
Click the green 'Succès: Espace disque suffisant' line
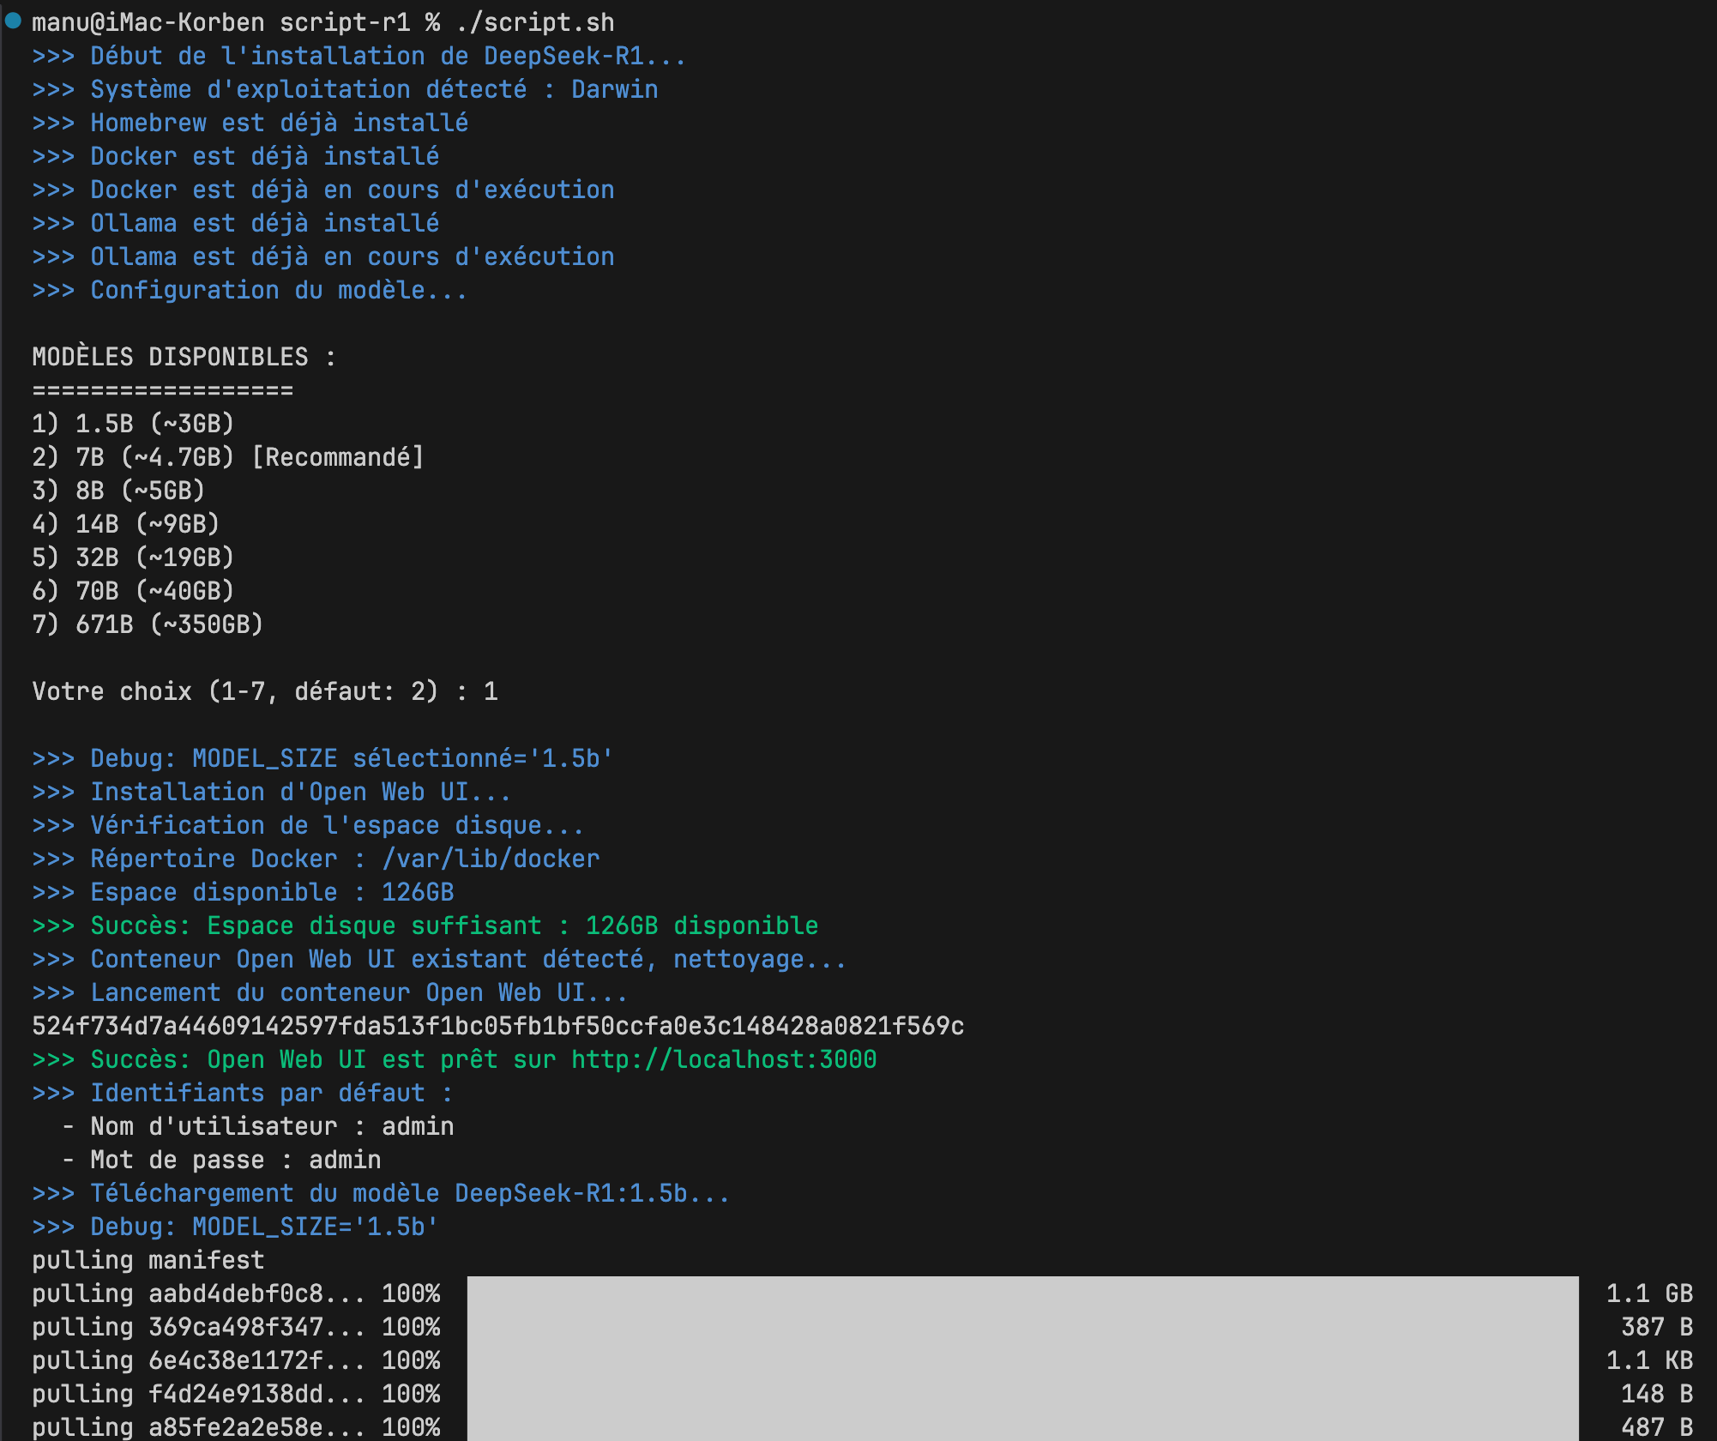pyautogui.click(x=425, y=925)
